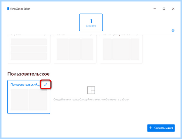Click the Пользовательский... layout name
Image resolution: width=182 pixels, height=139 pixels.
coord(25,84)
